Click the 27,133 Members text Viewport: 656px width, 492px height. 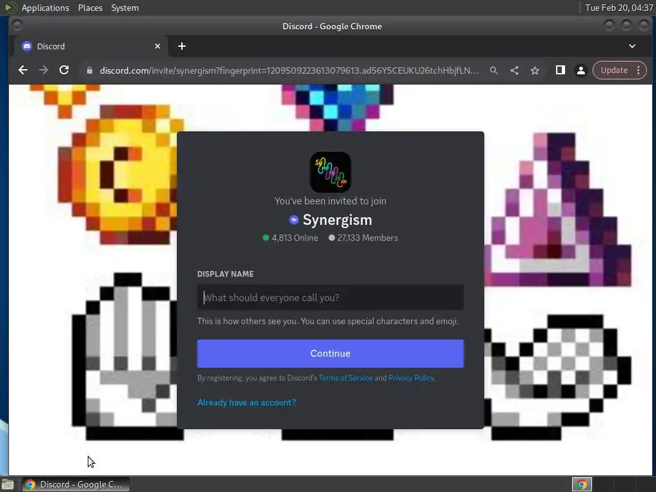pos(367,238)
